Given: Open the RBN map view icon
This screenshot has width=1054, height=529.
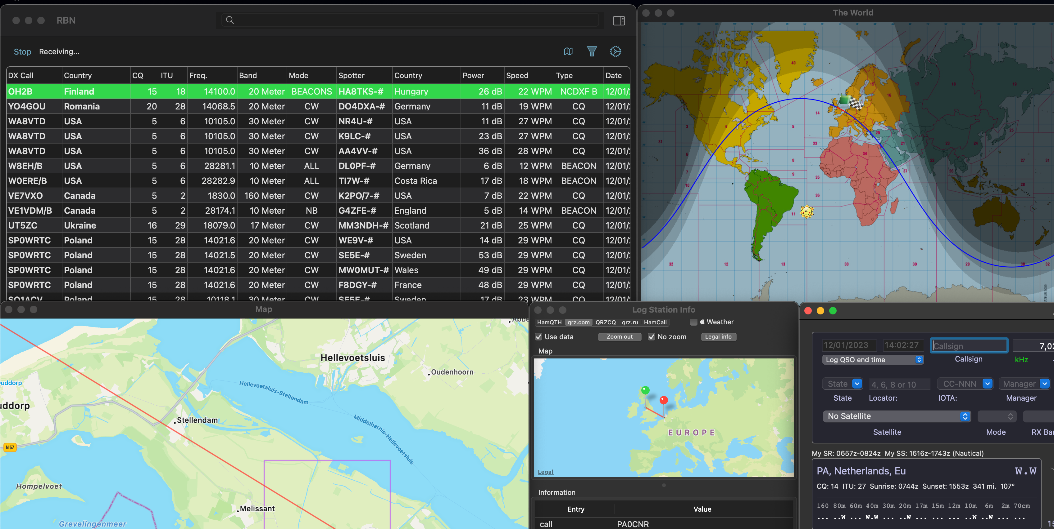Looking at the screenshot, I should click(x=568, y=51).
